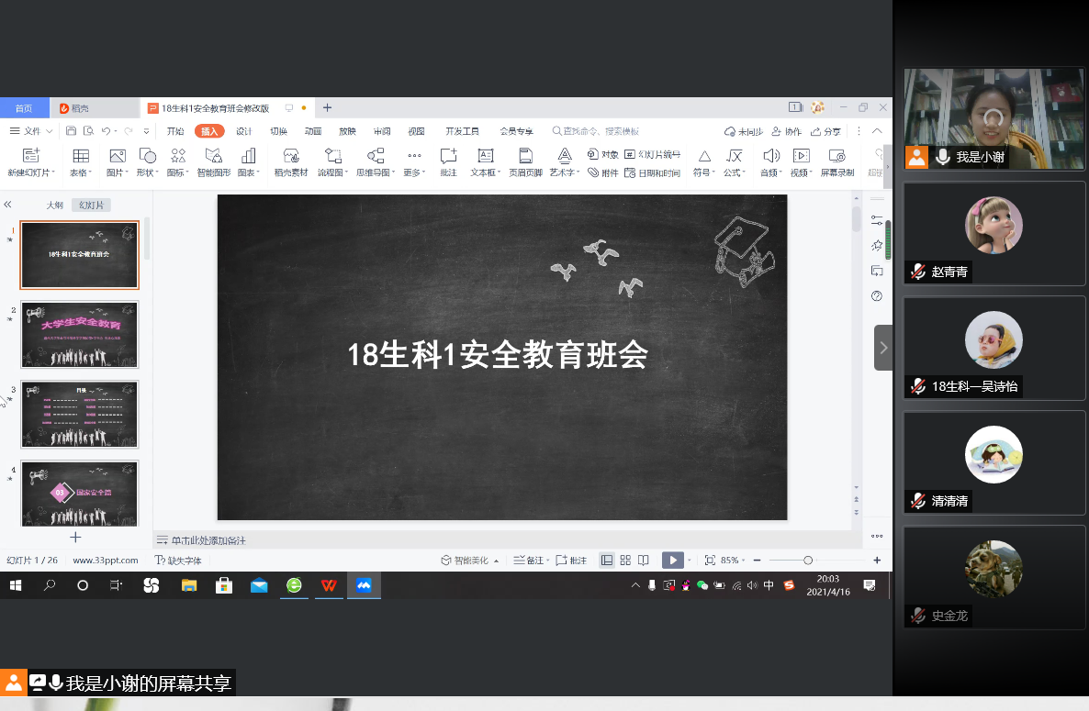Open the 设计 design ribbon tab
The height and width of the screenshot is (711, 1089).
point(243,131)
